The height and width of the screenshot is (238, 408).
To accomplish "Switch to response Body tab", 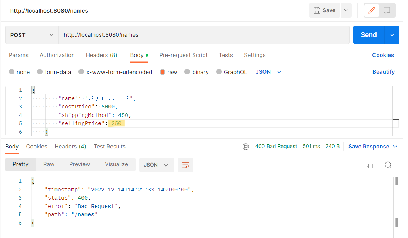I will pos(12,147).
